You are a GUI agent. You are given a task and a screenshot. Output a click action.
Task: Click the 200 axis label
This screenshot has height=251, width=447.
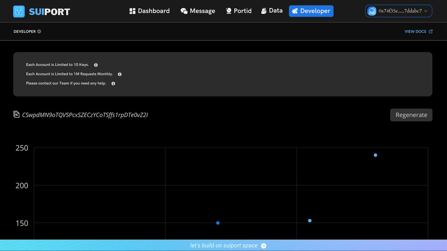point(22,186)
